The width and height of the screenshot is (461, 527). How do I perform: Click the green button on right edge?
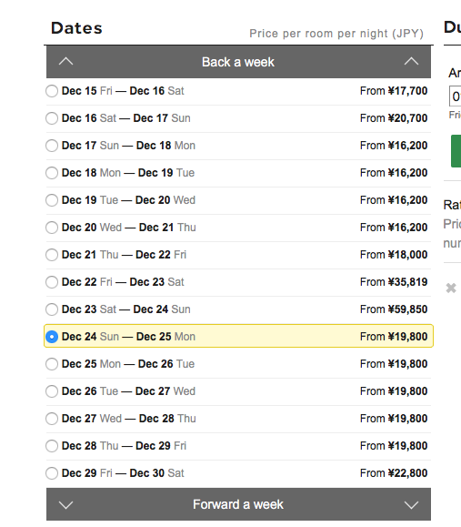[456, 151]
